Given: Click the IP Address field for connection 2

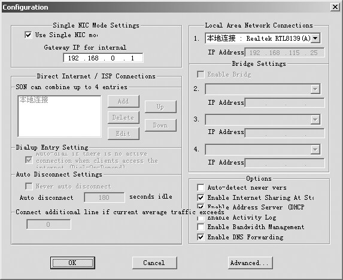Looking at the screenshot, I should coord(284,103).
